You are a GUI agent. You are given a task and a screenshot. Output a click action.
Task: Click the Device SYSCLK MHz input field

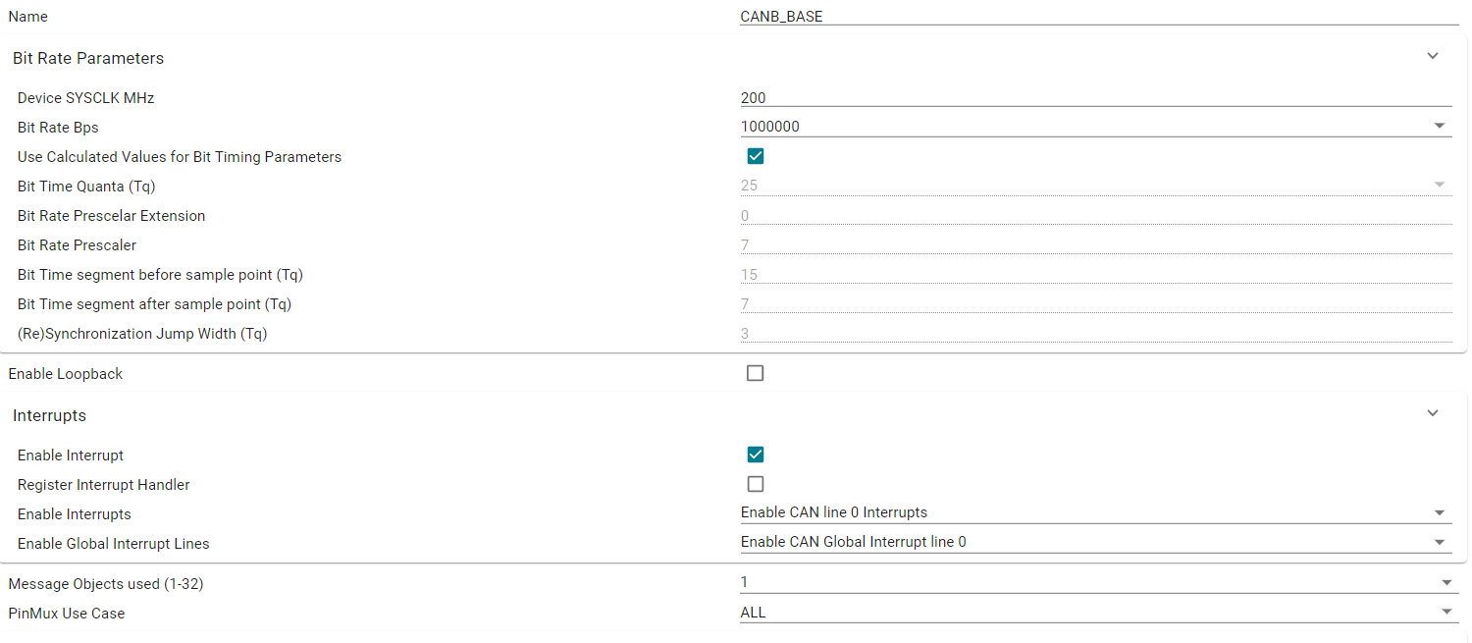[x=1095, y=98]
